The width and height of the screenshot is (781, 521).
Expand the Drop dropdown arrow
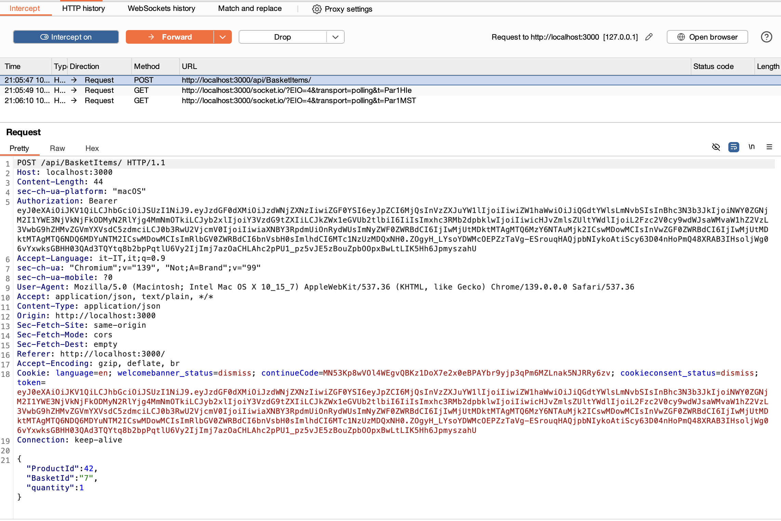coord(335,37)
